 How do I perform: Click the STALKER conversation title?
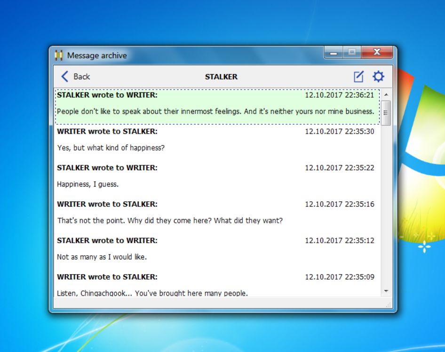pyautogui.click(x=221, y=77)
